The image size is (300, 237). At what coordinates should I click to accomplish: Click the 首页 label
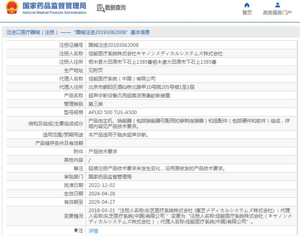pyautogui.click(x=247, y=13)
